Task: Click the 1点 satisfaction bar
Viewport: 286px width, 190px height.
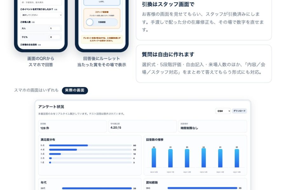Action: (90, 162)
